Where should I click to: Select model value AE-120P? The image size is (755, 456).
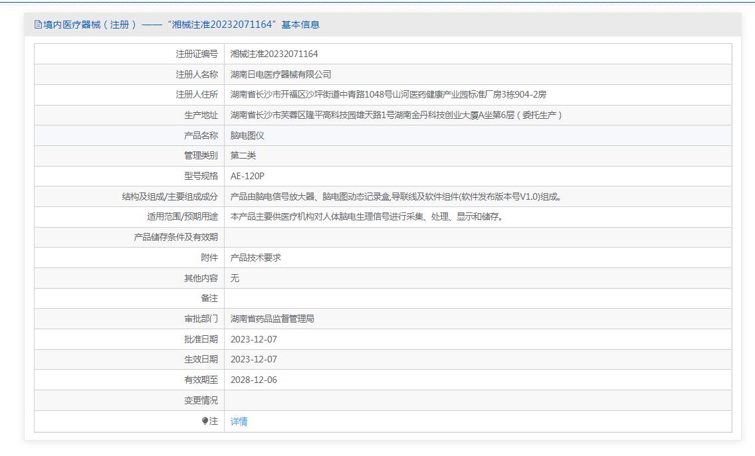(247, 176)
